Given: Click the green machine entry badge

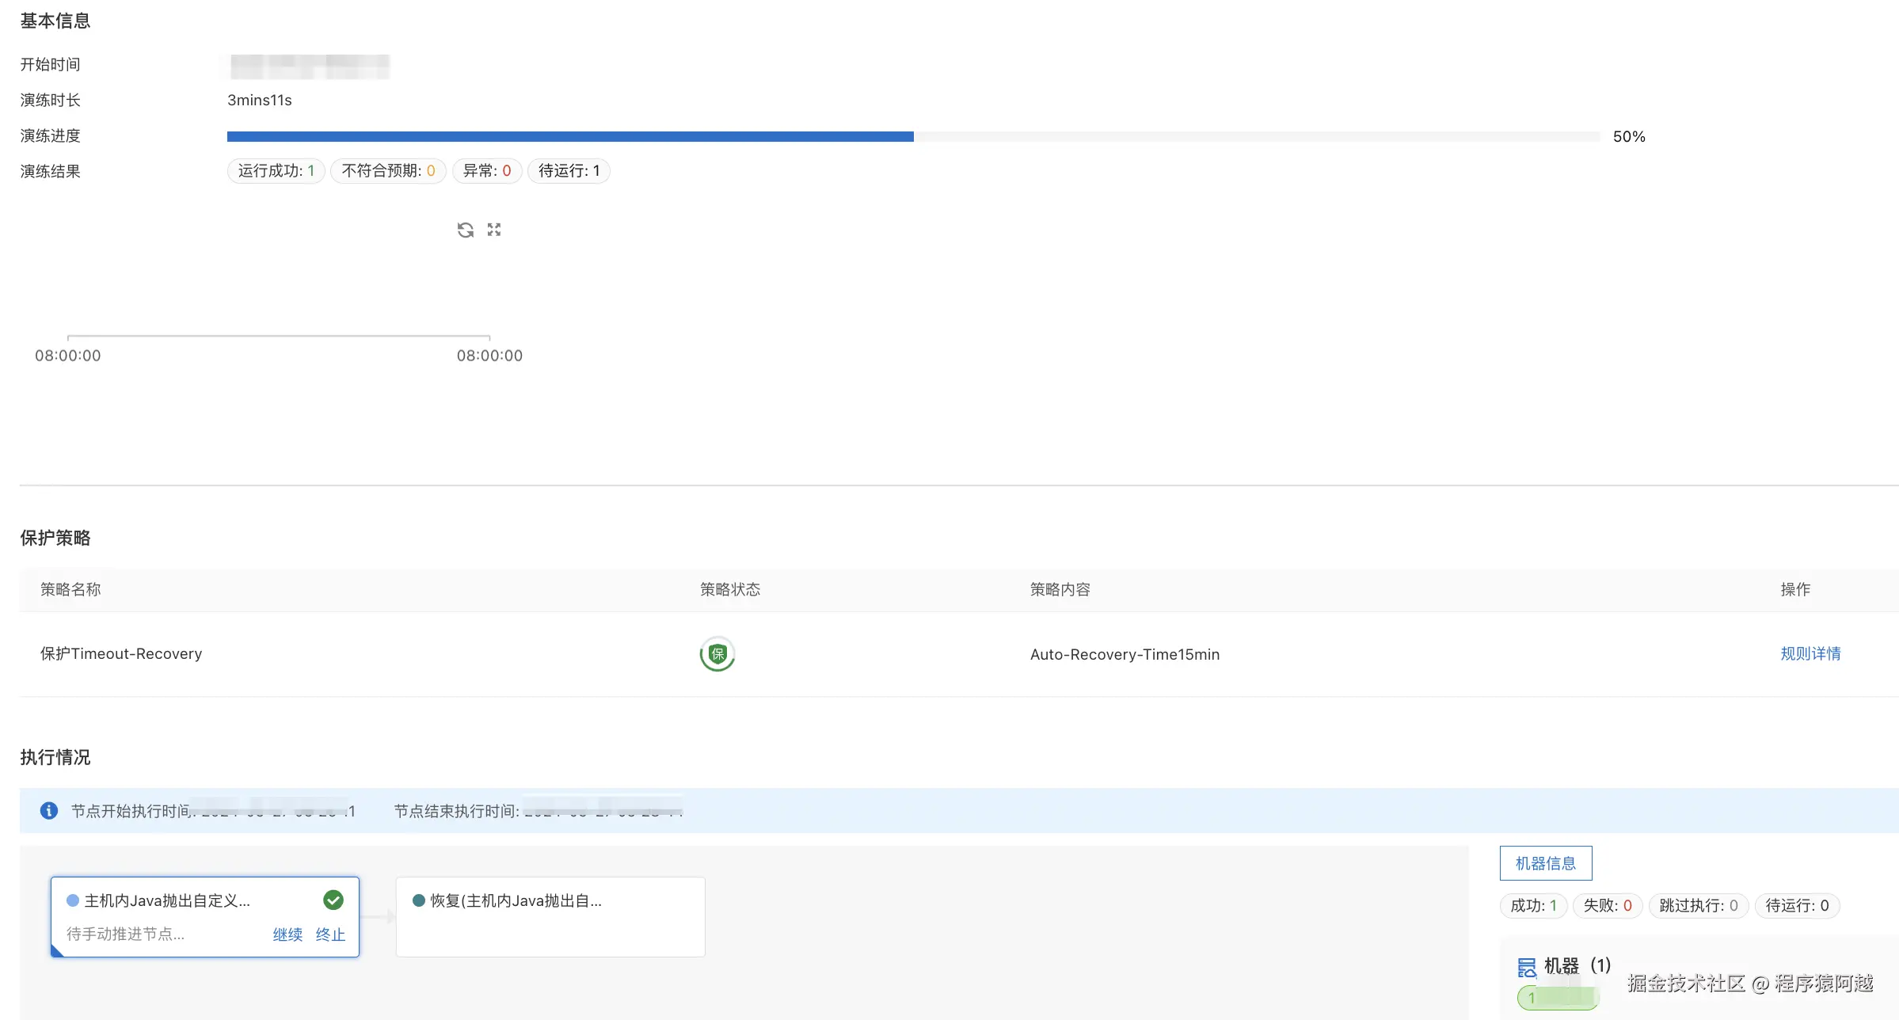Looking at the screenshot, I should point(1557,997).
